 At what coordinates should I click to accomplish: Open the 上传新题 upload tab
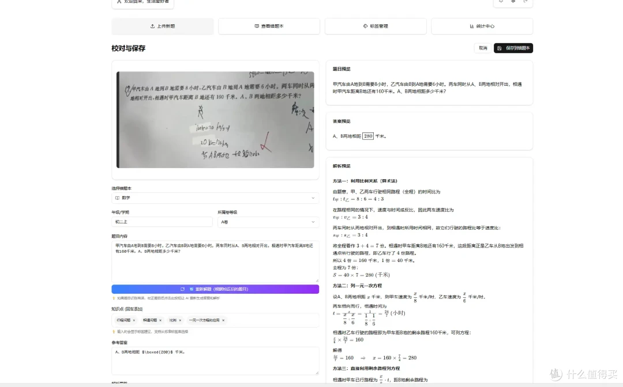click(163, 26)
